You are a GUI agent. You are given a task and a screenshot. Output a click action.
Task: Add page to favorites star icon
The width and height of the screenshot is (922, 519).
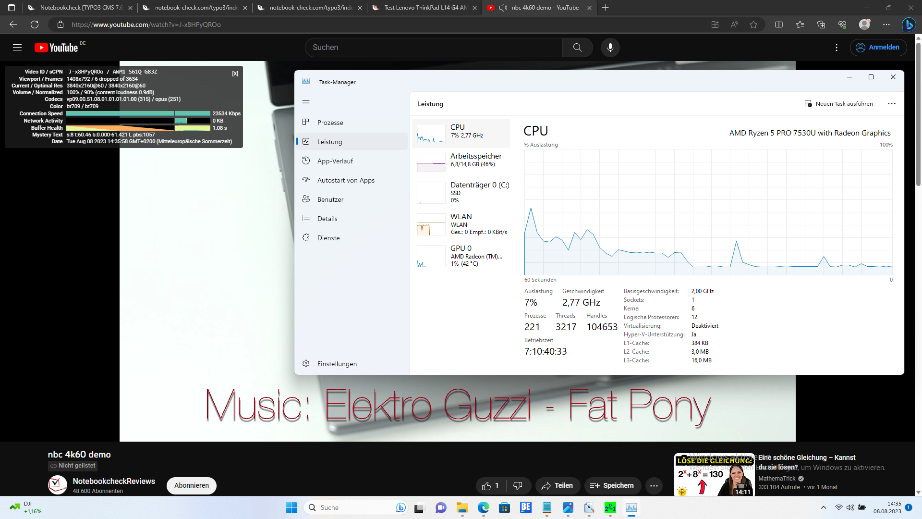[x=753, y=25]
